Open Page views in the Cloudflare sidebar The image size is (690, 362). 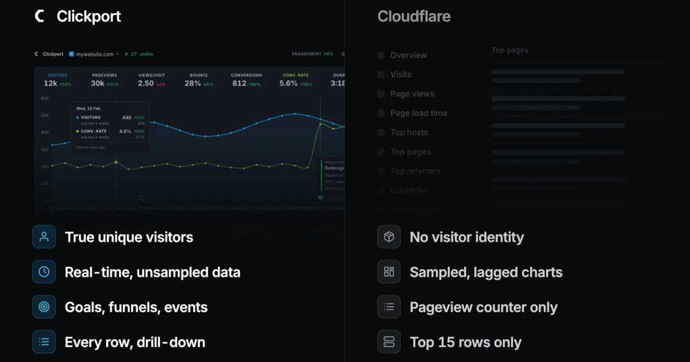[412, 94]
